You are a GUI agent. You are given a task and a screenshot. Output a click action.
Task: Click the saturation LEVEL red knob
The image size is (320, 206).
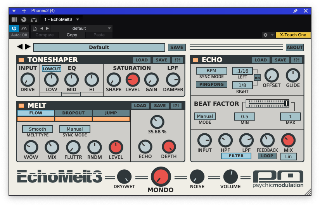click(133, 80)
